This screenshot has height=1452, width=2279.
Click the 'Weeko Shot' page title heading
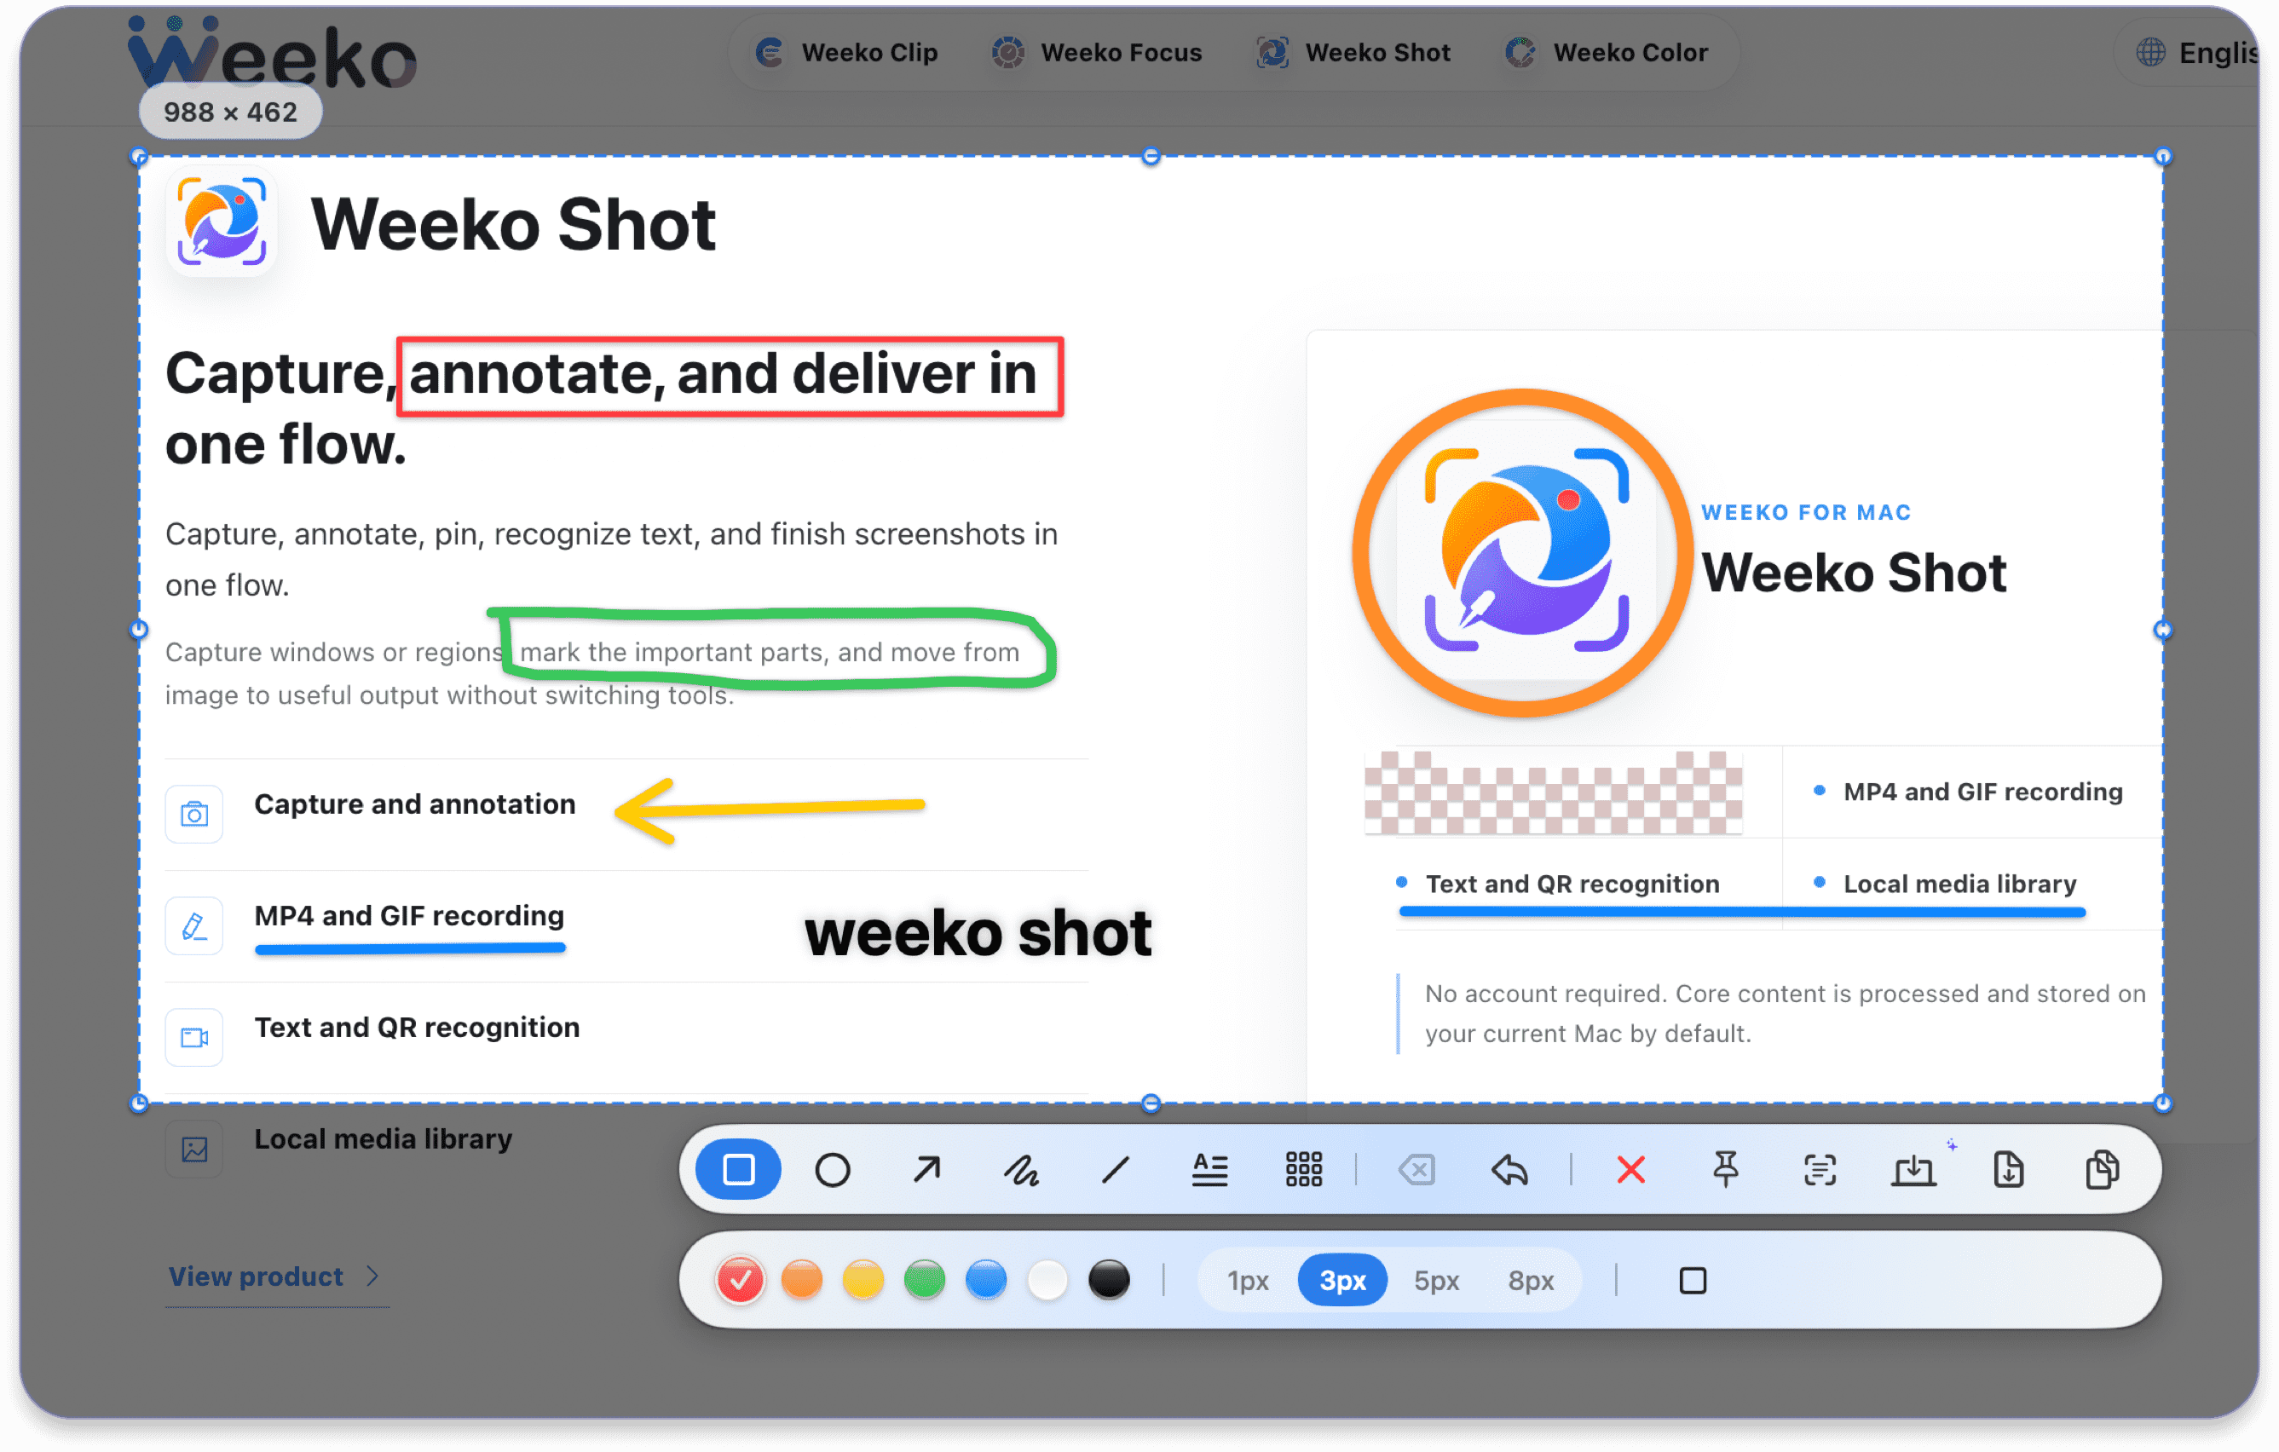[513, 224]
